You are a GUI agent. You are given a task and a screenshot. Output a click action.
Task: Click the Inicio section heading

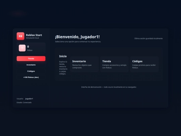click(63, 56)
